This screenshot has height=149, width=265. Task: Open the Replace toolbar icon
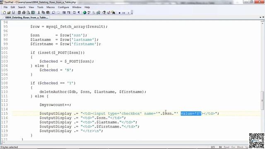(108, 13)
